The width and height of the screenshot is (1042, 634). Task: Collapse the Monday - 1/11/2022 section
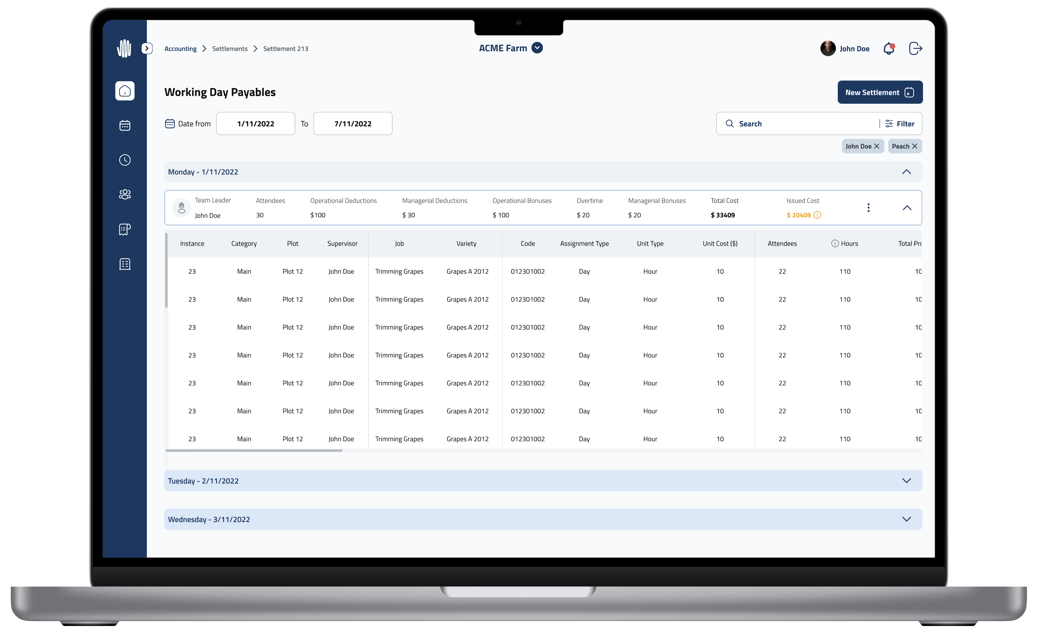(x=907, y=172)
